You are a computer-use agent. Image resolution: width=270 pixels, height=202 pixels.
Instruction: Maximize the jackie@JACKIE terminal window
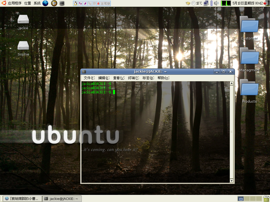[x=224, y=72]
